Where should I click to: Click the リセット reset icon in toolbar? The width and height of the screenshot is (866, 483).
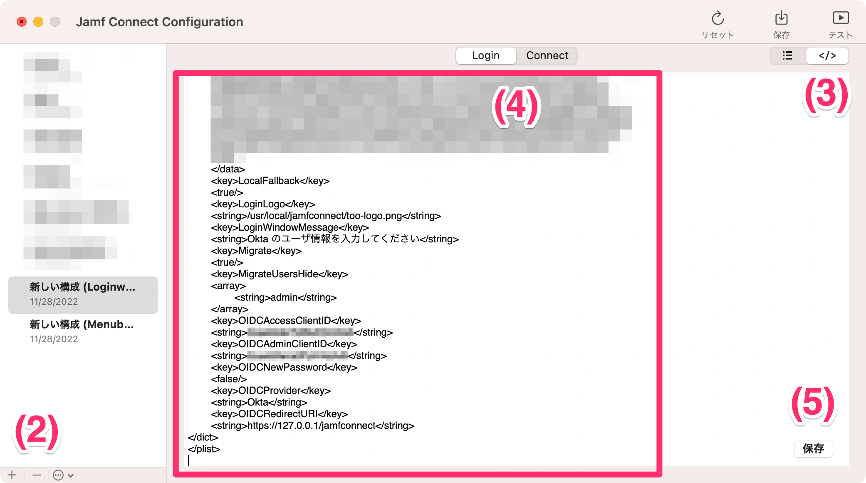click(x=718, y=19)
